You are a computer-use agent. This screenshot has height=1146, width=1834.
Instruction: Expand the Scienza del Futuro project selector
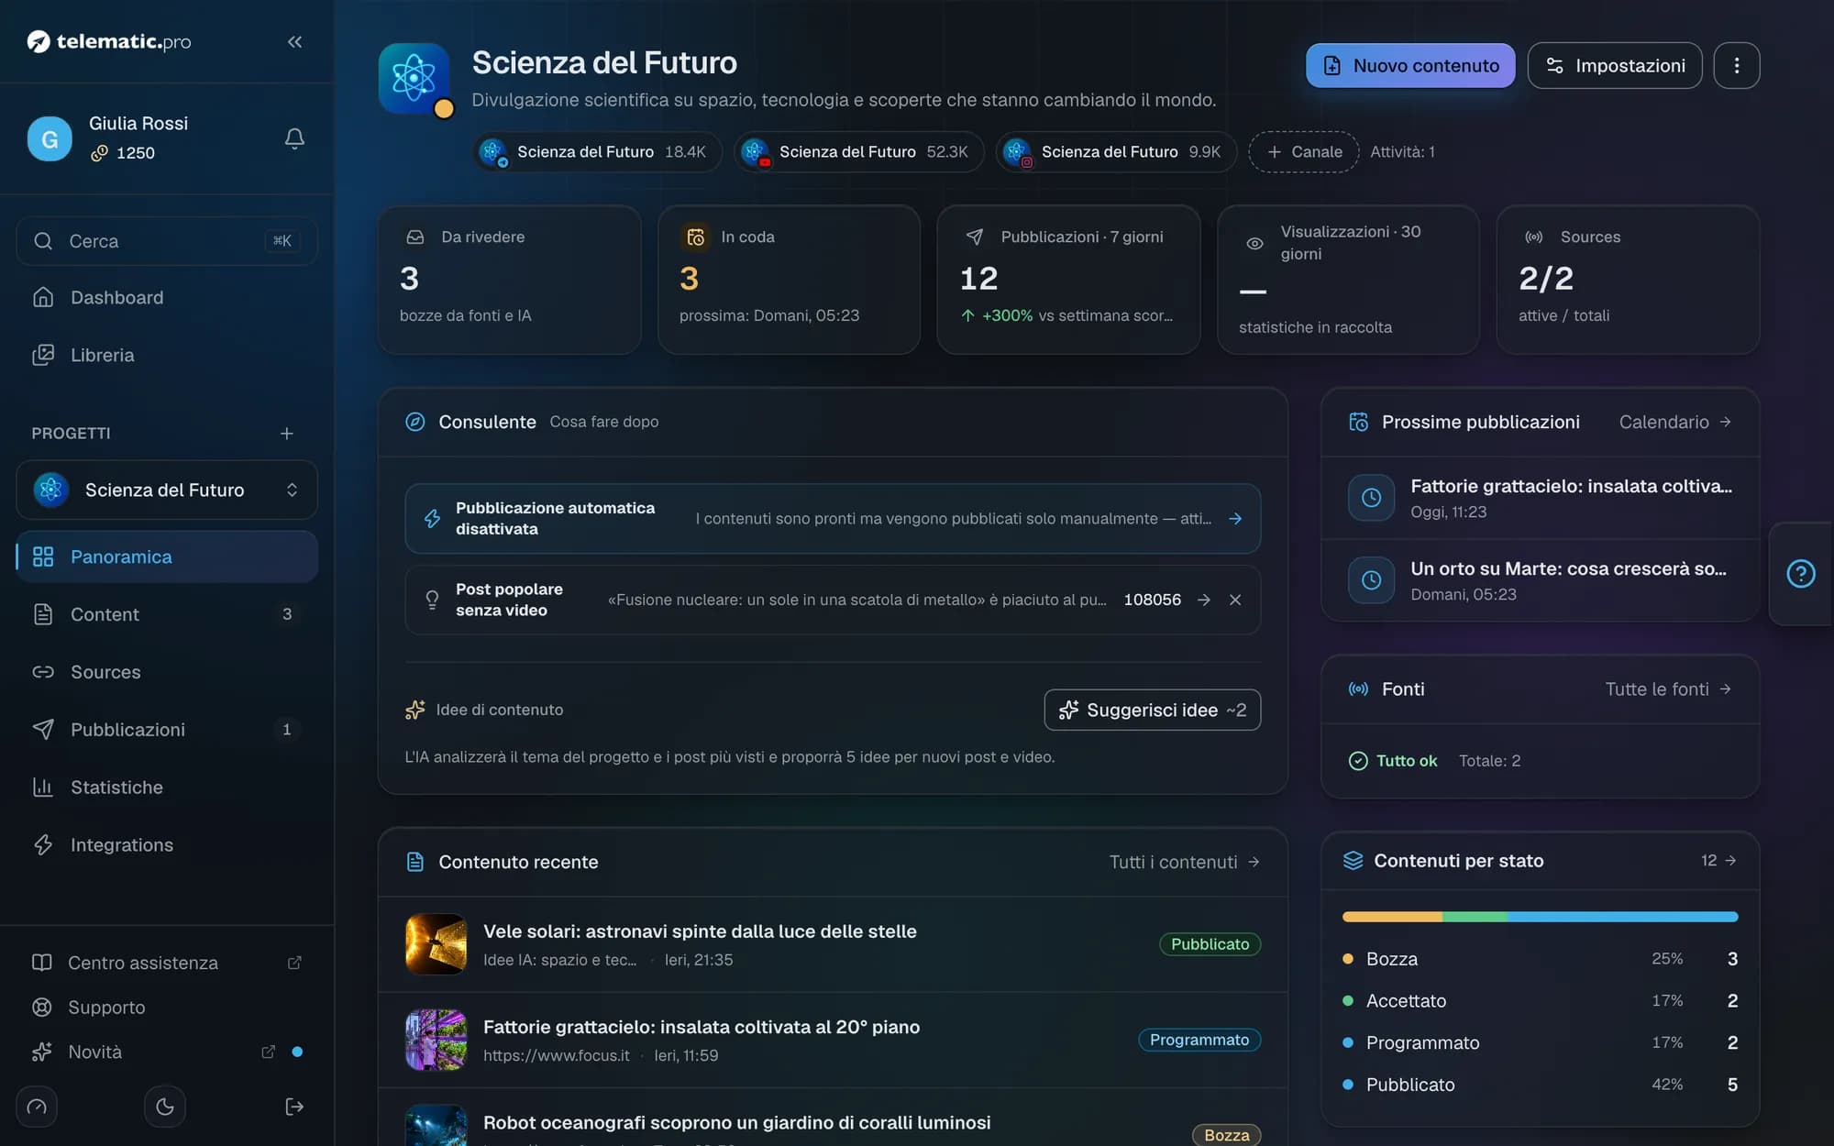click(167, 490)
